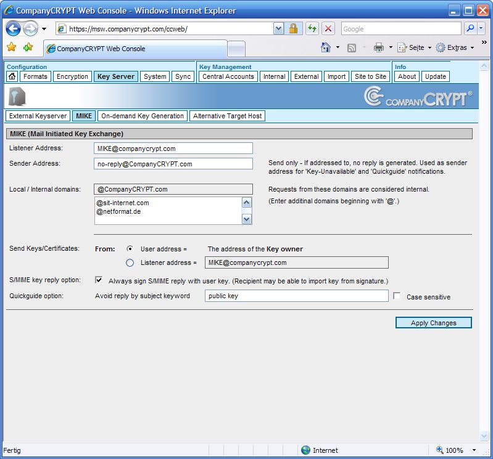Image resolution: width=493 pixels, height=459 pixels.
Task: Show more toolbar items chevron
Action: [484, 42]
